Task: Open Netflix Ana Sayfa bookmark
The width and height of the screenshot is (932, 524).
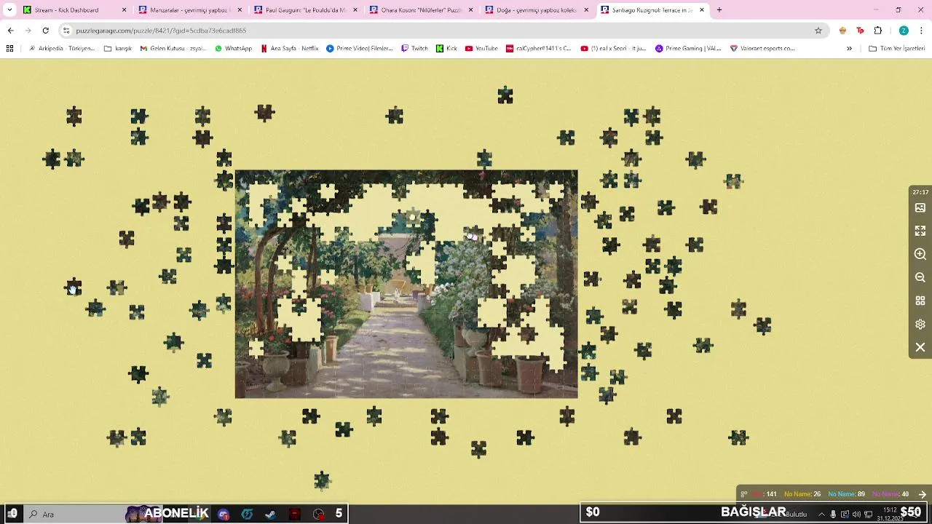Action: 290,48
